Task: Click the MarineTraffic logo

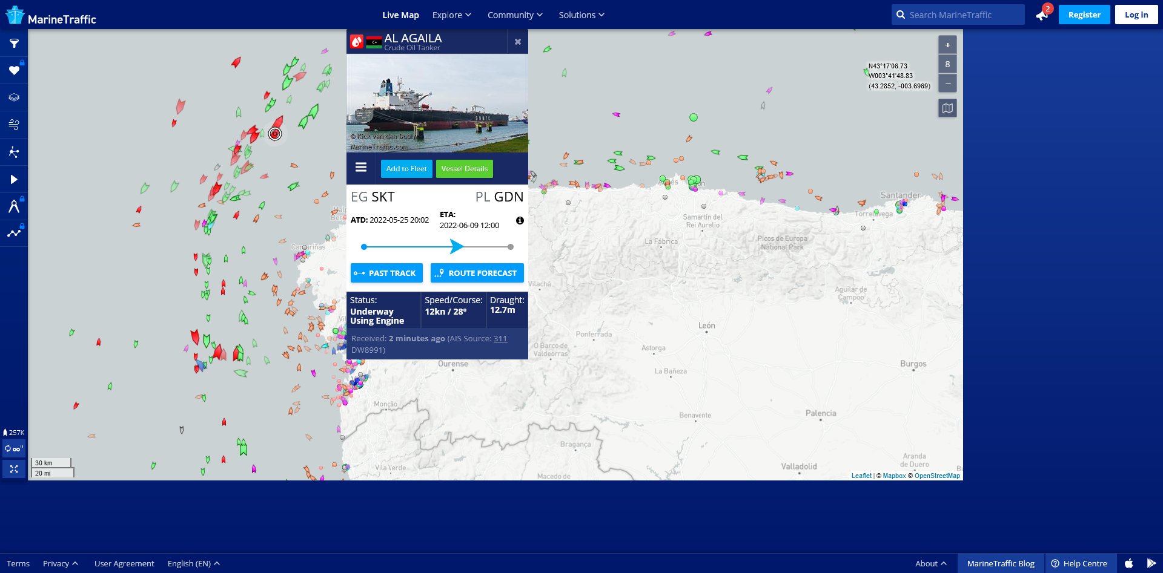Action: coord(51,15)
